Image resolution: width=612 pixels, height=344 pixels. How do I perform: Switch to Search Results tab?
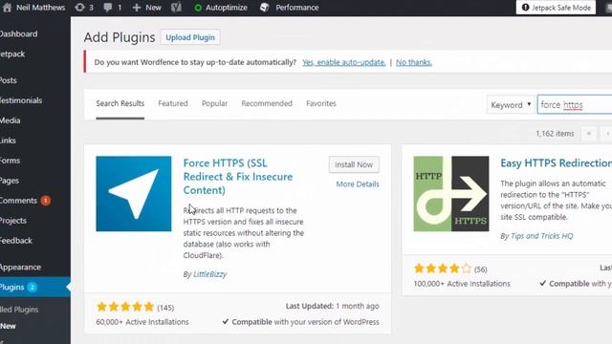click(x=120, y=103)
